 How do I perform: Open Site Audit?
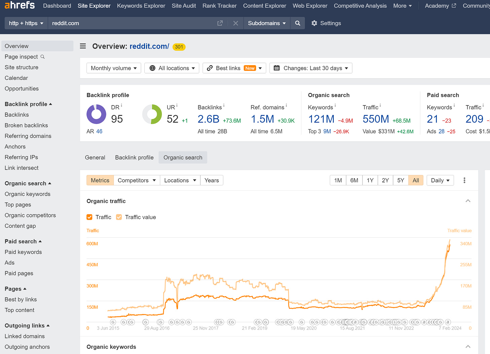(184, 6)
